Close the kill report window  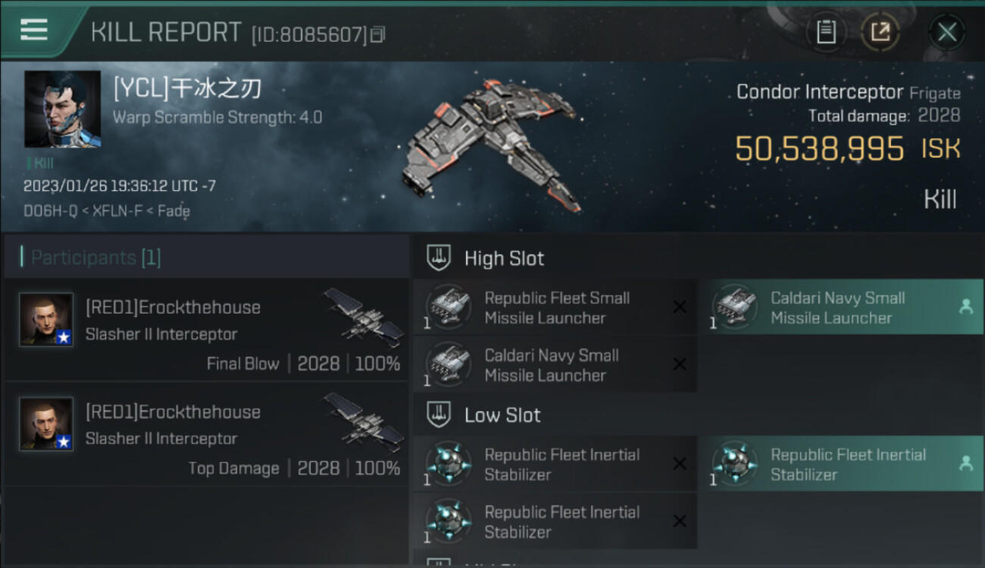(x=946, y=32)
